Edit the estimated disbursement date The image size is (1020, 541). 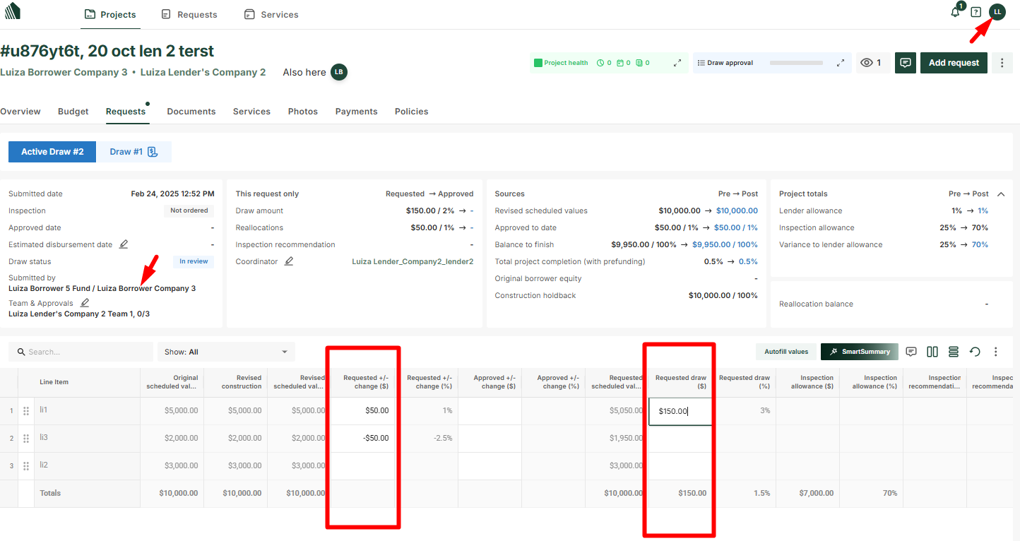tap(124, 244)
